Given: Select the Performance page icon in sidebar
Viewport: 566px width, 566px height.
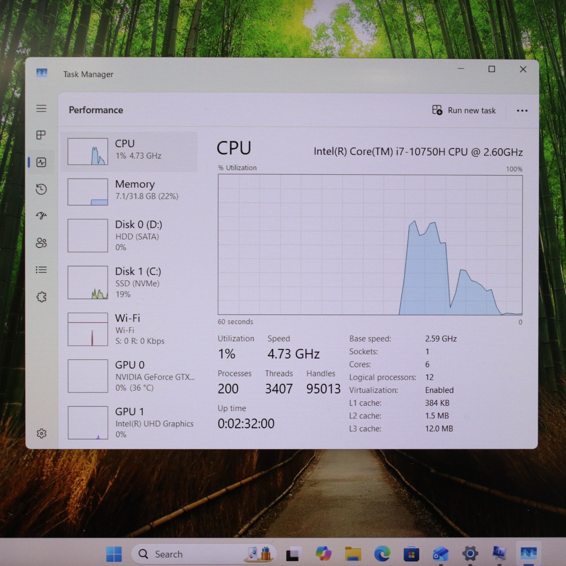Looking at the screenshot, I should (41, 162).
